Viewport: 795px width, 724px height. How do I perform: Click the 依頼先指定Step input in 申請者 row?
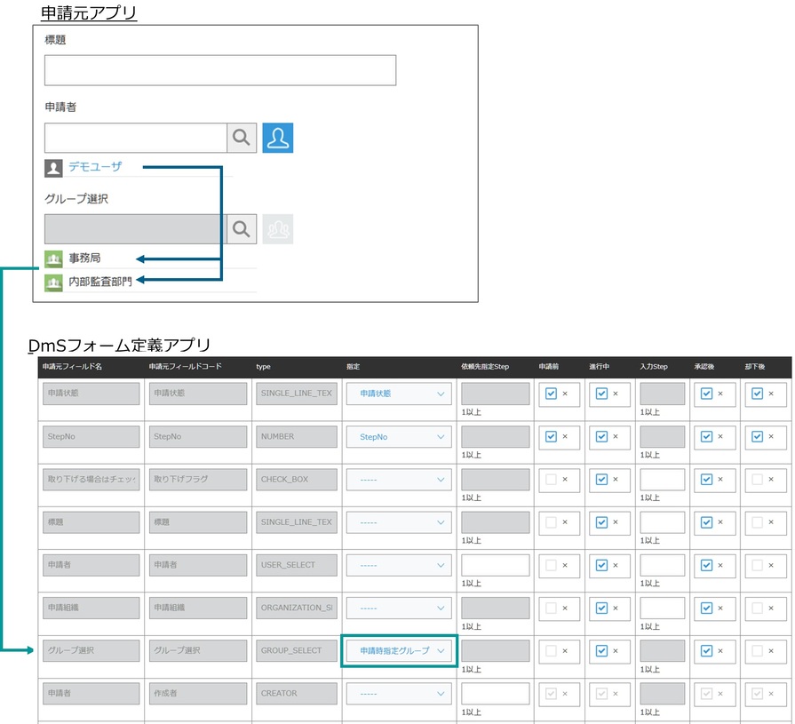point(495,565)
